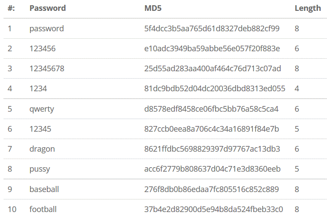The width and height of the screenshot is (327, 219).
Task: Select the '12345678' password cell
Action: click(x=47, y=69)
